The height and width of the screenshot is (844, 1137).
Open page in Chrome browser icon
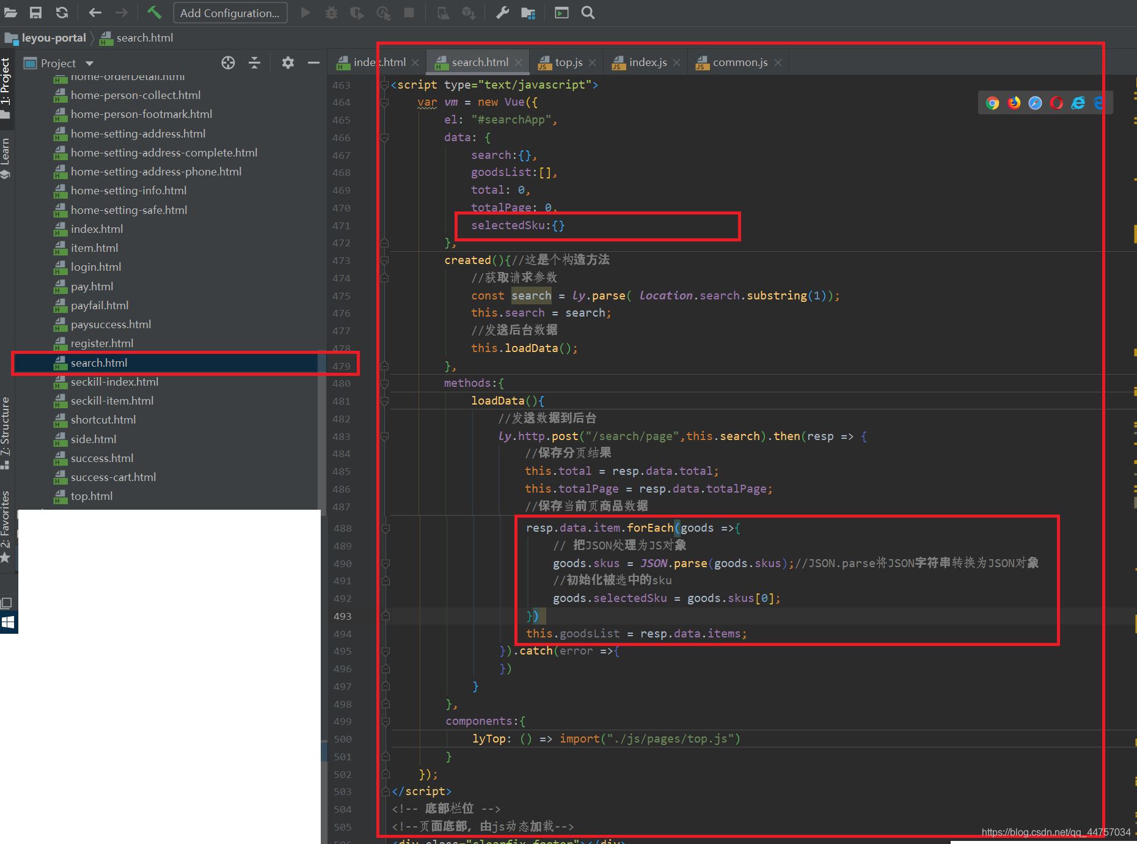(x=993, y=103)
